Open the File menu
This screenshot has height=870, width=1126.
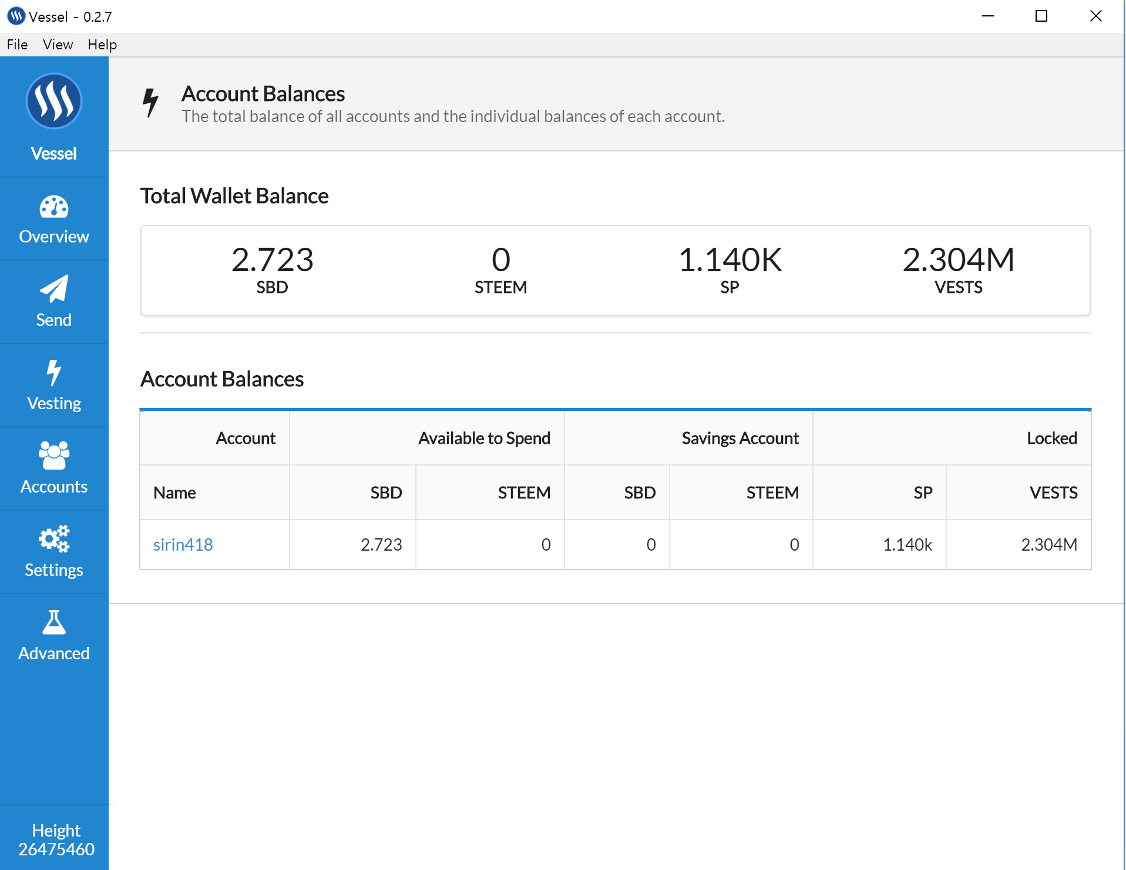[17, 45]
